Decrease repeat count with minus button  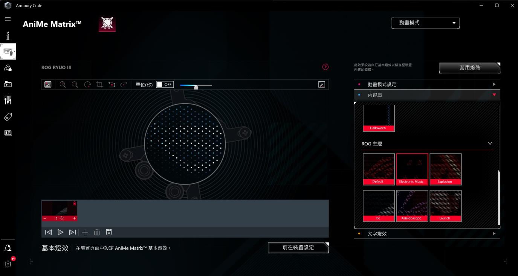45,218
